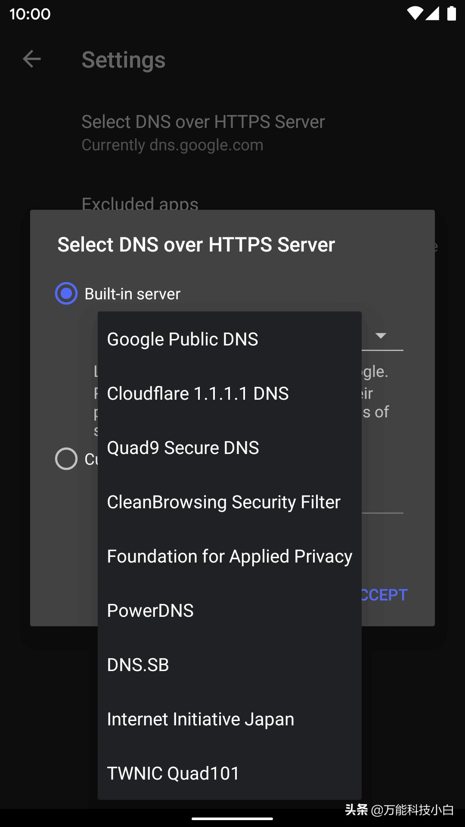Select Quad9 Secure DNS
Image resolution: width=465 pixels, height=827 pixels.
[183, 448]
